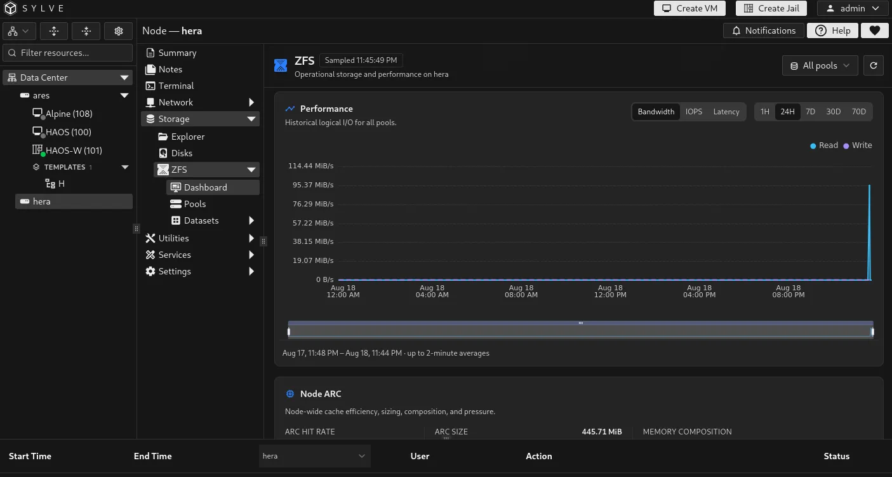Image resolution: width=892 pixels, height=477 pixels.
Task: Open the tree view mode selector
Action: tap(18, 30)
